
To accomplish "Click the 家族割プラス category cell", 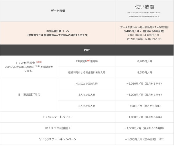I will pos(29,94).
